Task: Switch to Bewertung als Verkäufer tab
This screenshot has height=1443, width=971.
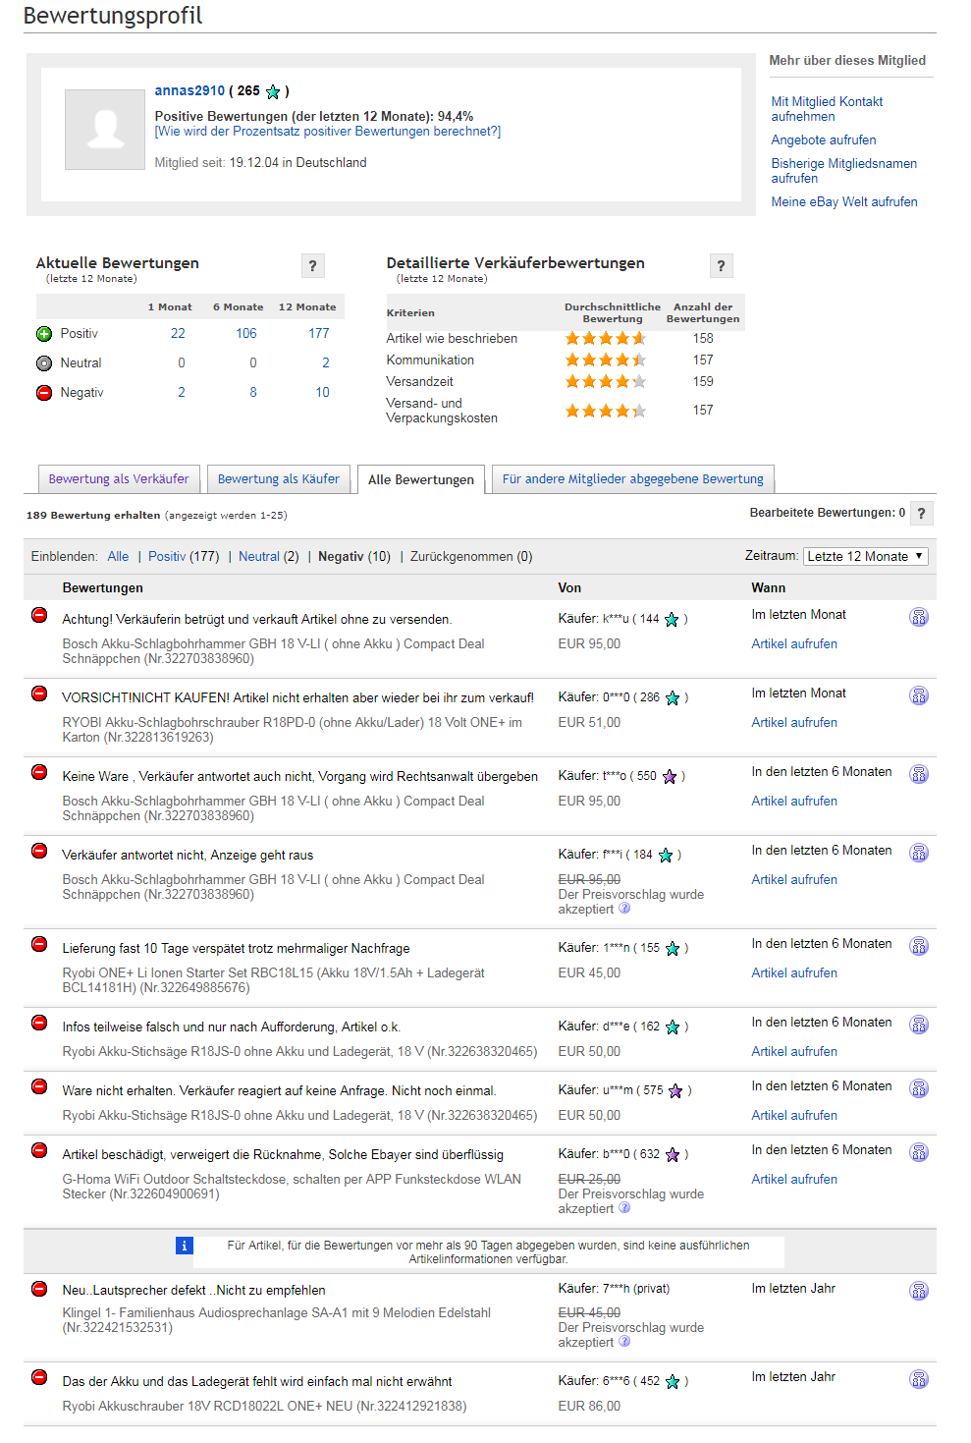Action: coord(119,479)
